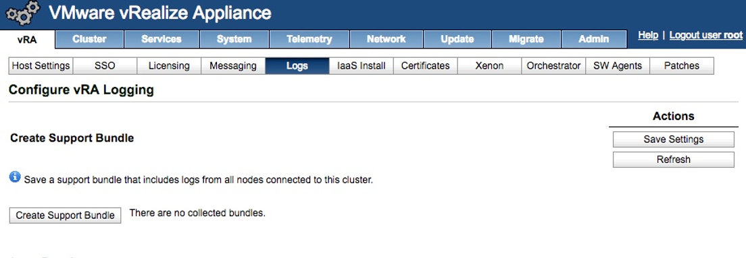Open the Admin tab
The image size is (746, 258).
tap(594, 39)
